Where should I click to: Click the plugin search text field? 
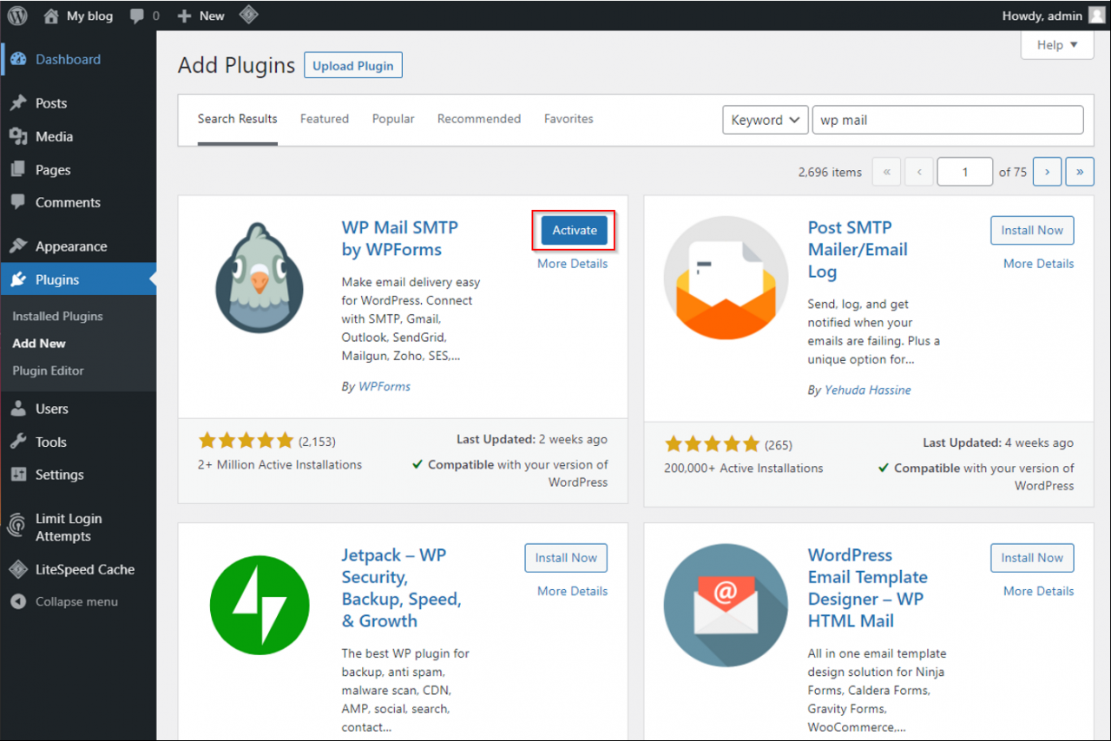point(948,121)
